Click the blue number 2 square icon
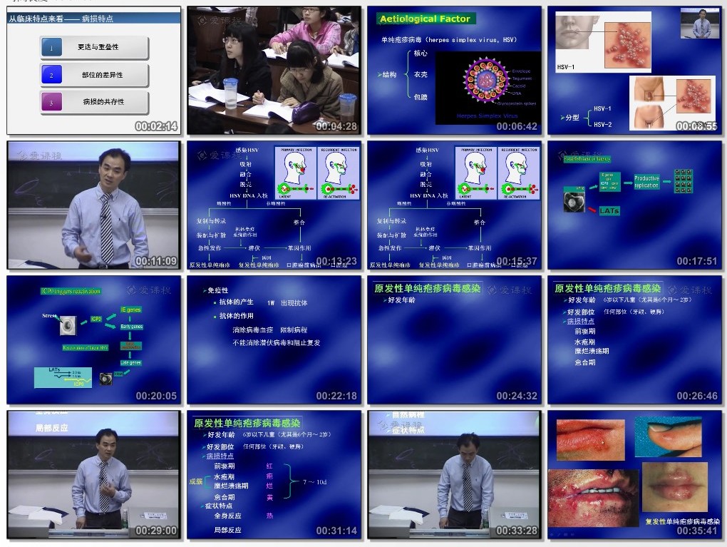727x547 pixels. point(51,75)
